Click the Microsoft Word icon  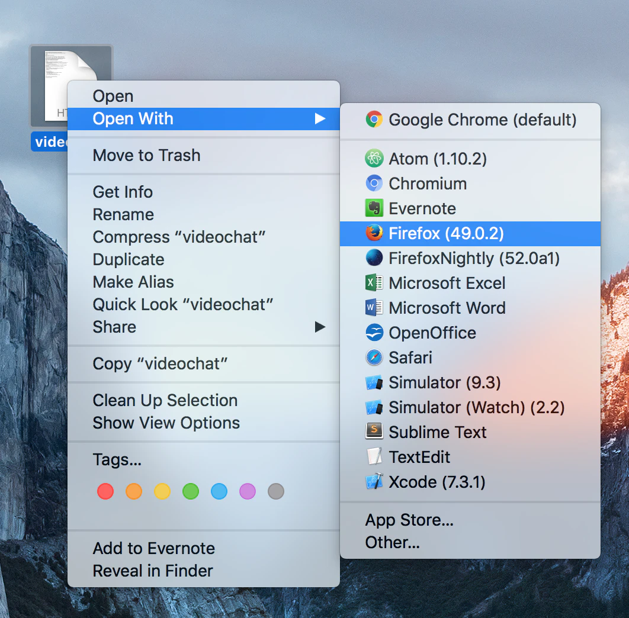click(374, 308)
